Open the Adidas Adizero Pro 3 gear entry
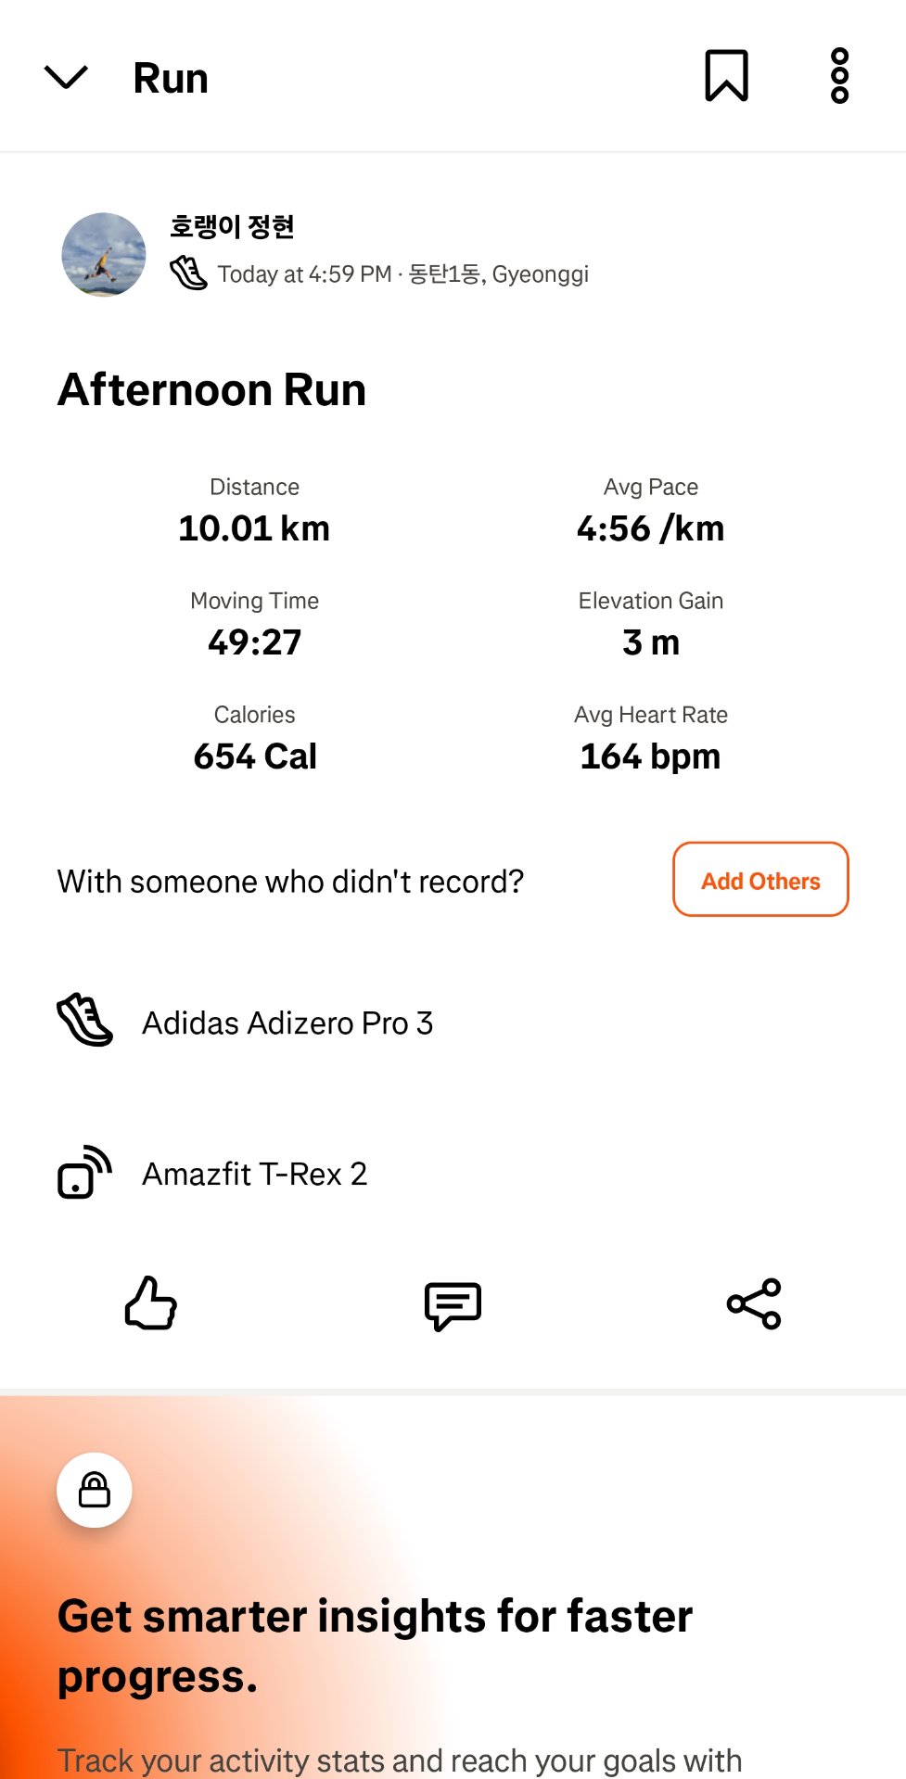 pos(287,1023)
